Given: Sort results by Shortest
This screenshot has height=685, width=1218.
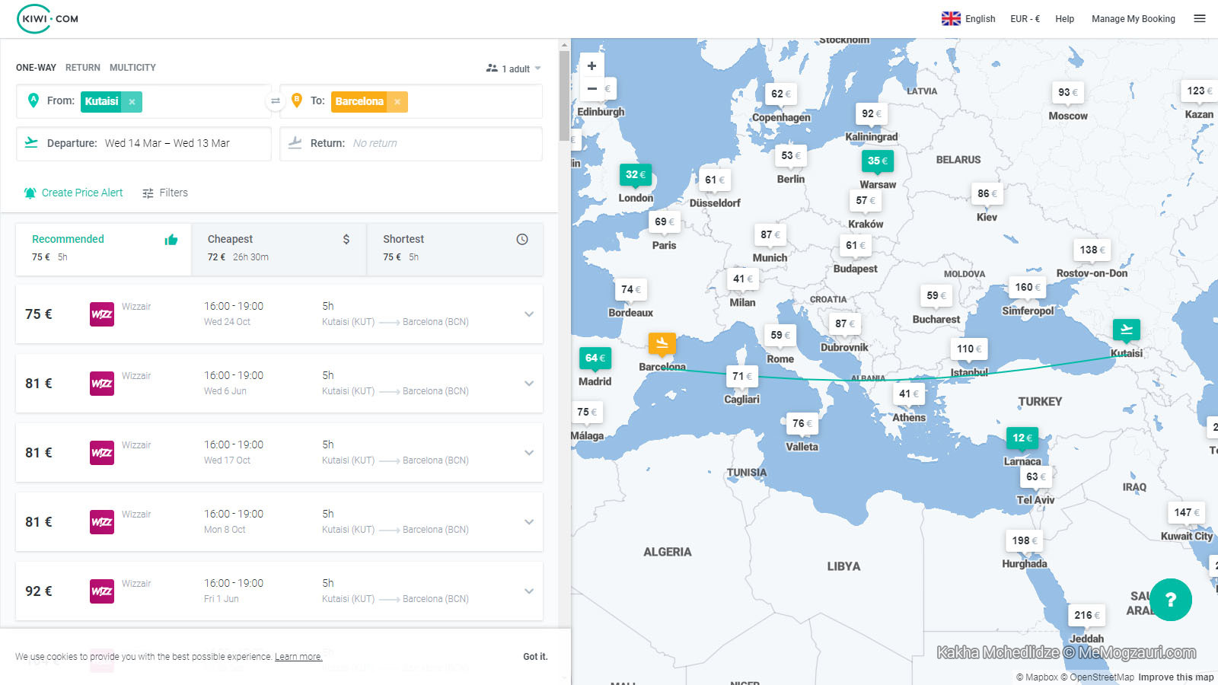Looking at the screenshot, I should coord(455,249).
